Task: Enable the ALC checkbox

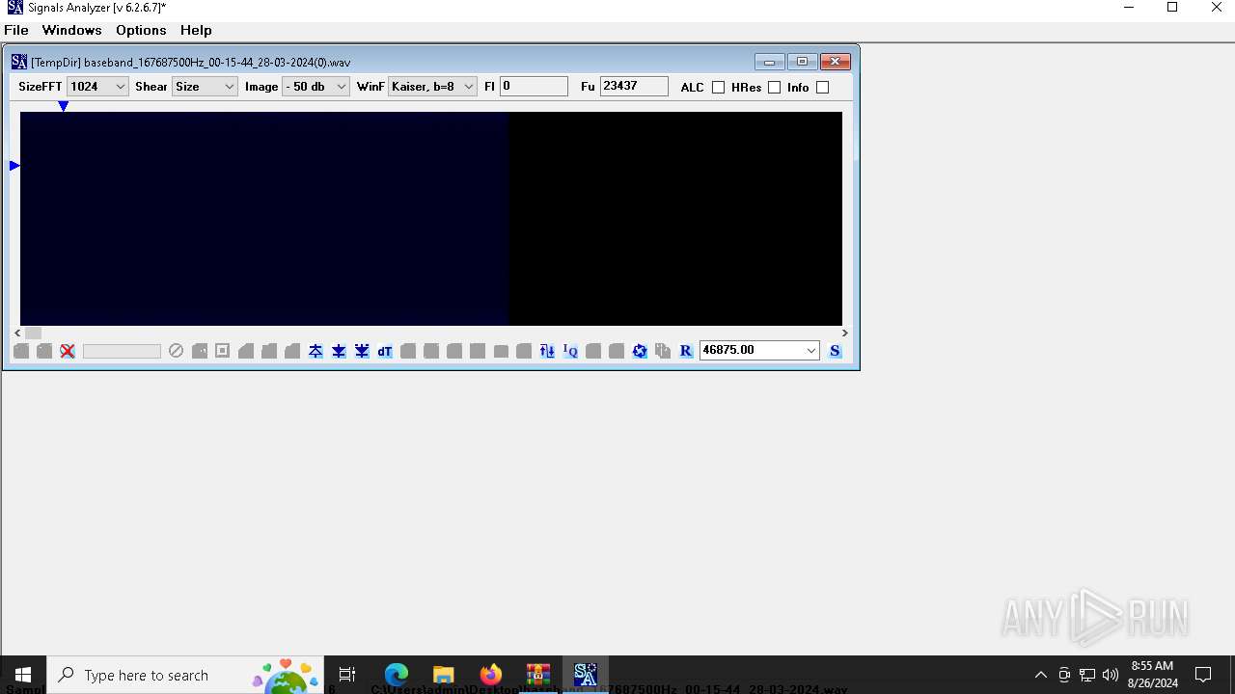Action: click(718, 87)
